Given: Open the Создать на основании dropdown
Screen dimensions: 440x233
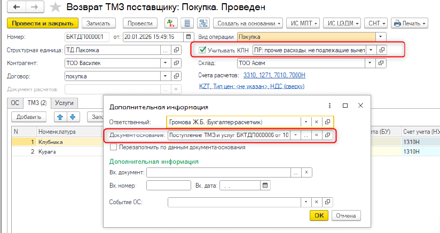Looking at the screenshot, I should click(248, 23).
